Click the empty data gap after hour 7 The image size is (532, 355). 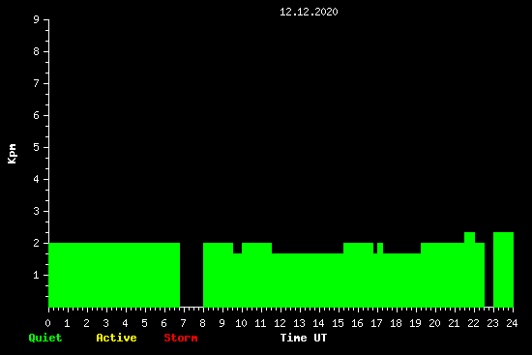tap(192, 275)
